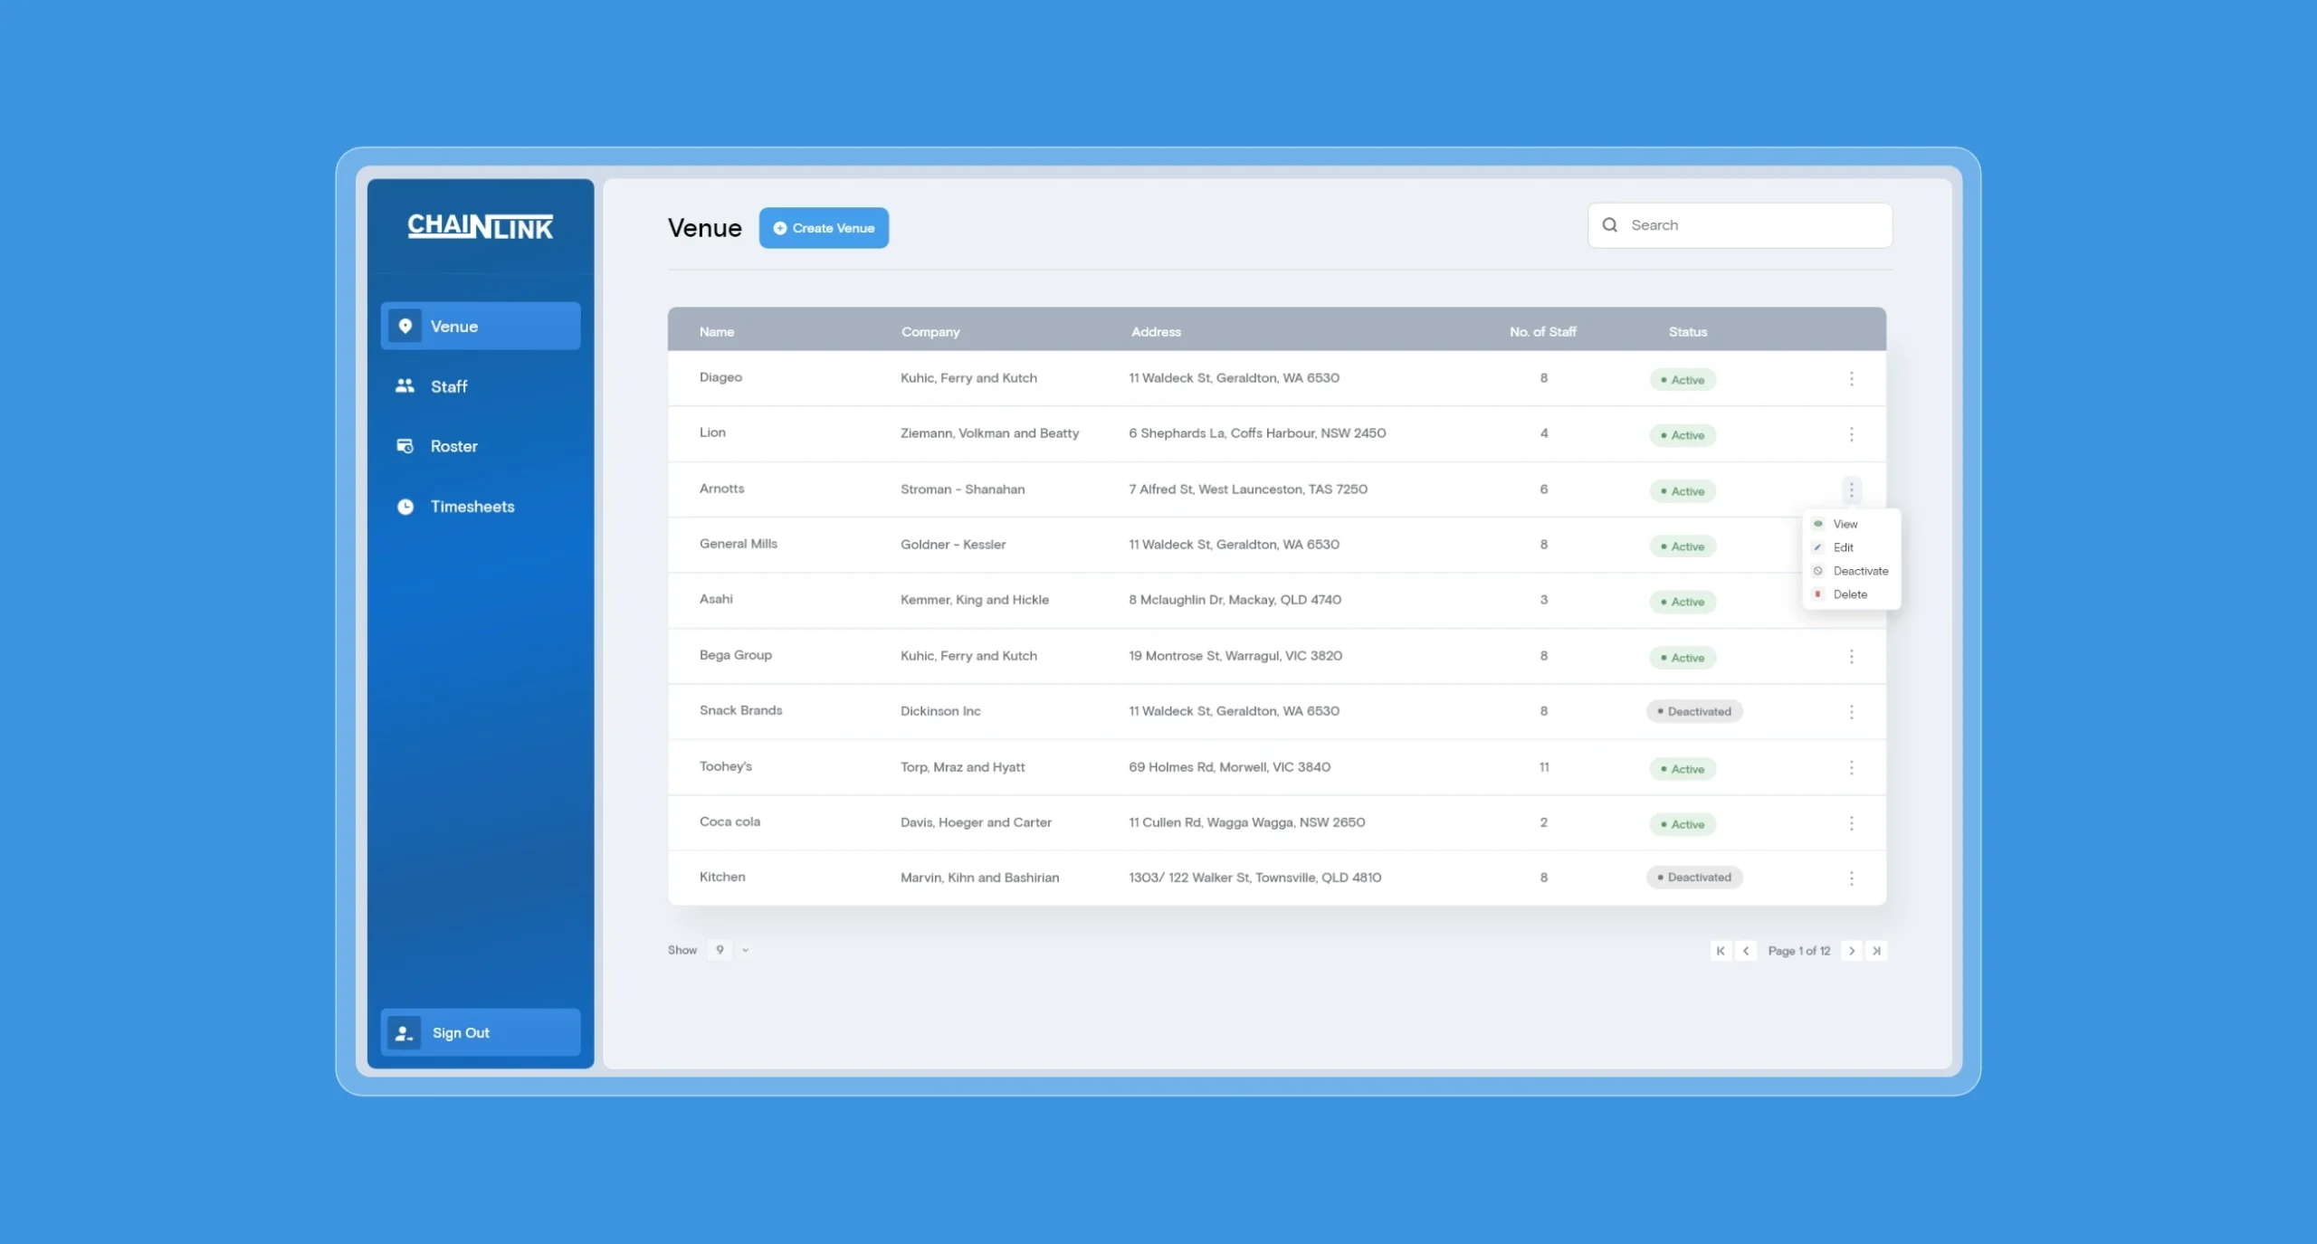
Task: Go to the previous page
Action: click(1746, 951)
